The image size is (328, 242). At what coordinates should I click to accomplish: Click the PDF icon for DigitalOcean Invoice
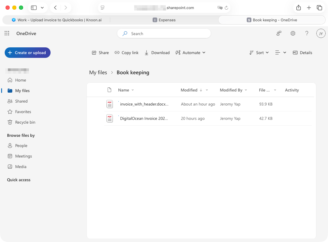click(109, 118)
